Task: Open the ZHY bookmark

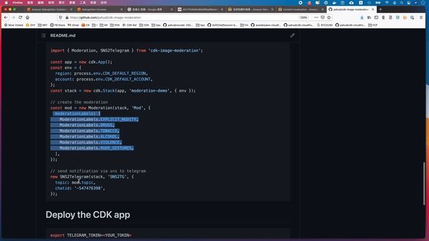Action: coord(31,25)
